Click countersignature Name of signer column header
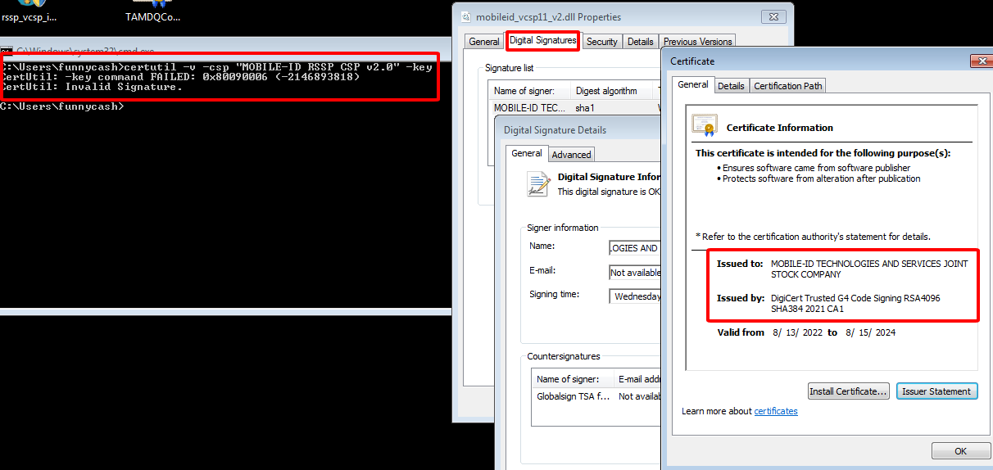Screen dimensions: 993x470 pyautogui.click(x=574, y=379)
